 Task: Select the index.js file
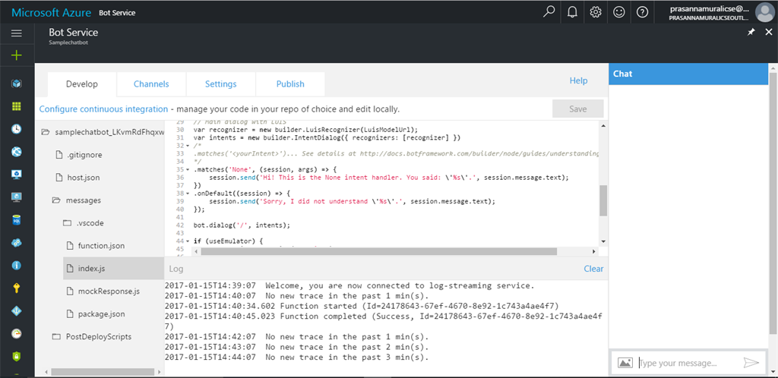coord(114,269)
